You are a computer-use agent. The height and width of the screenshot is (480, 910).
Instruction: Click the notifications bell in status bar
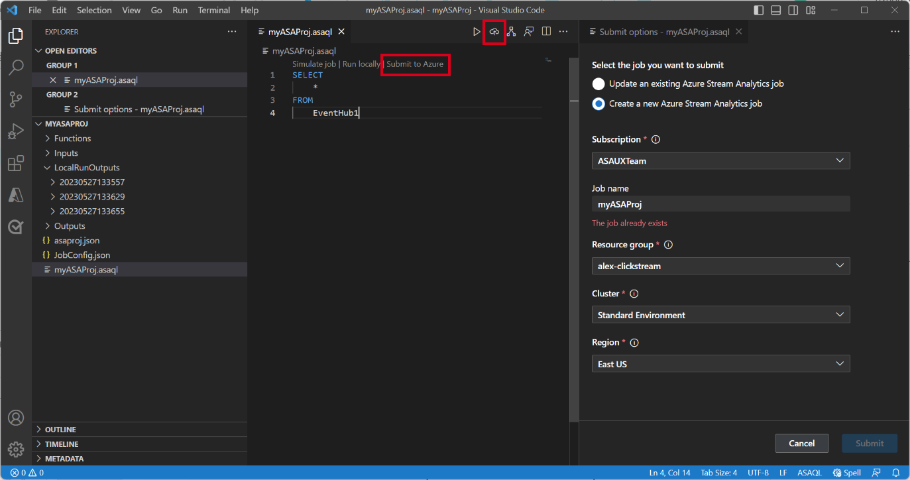coord(895,472)
